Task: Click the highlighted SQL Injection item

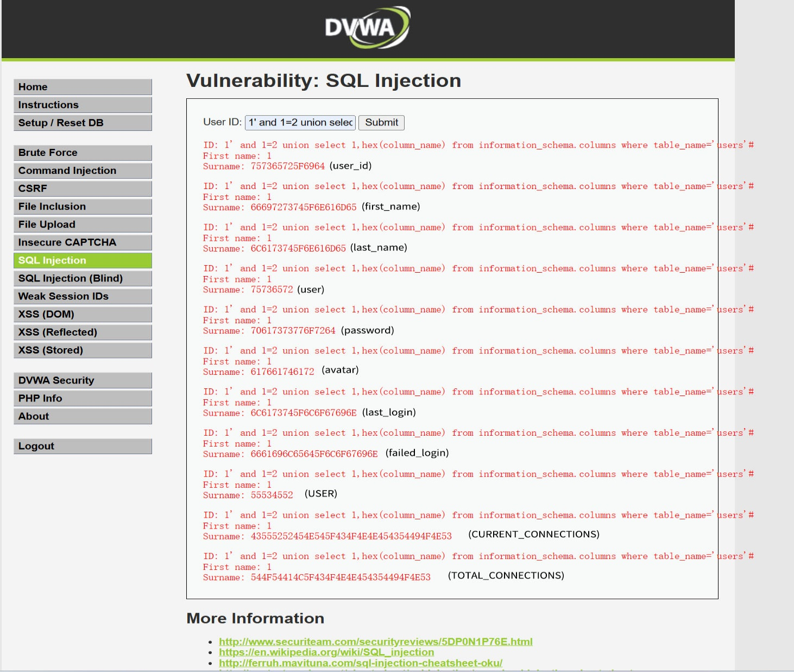Action: [83, 260]
